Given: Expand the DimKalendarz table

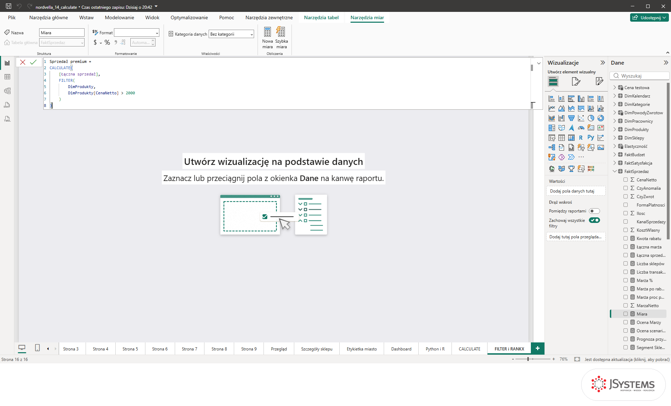Looking at the screenshot, I should 615,96.
